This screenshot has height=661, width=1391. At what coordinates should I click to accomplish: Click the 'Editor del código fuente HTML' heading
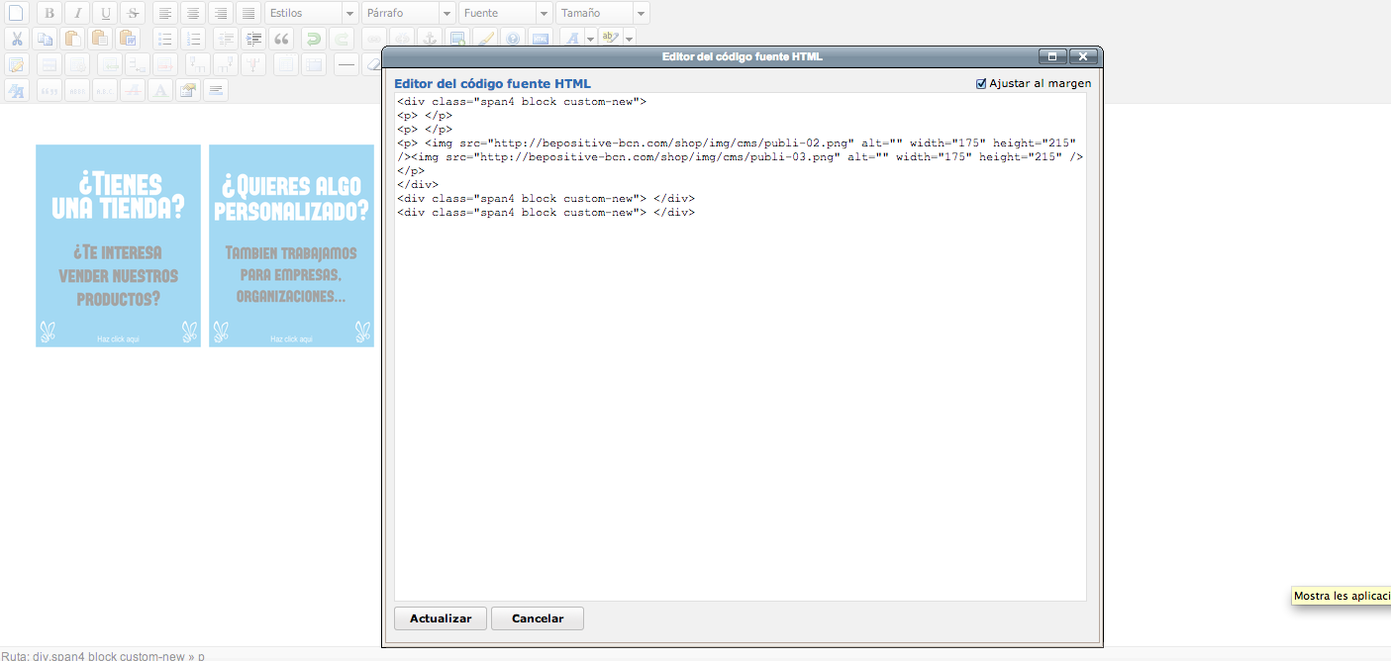[492, 84]
